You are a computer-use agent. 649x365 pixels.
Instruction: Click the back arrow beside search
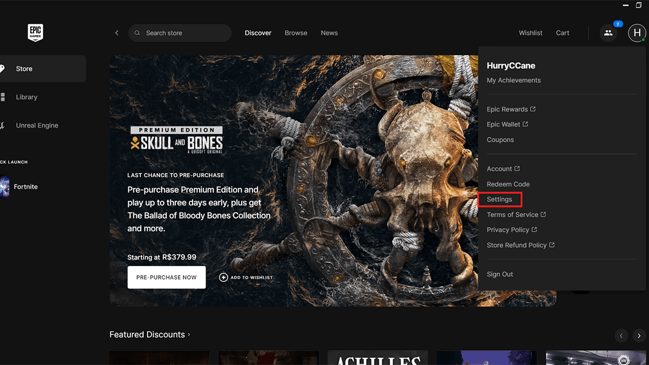coord(117,33)
